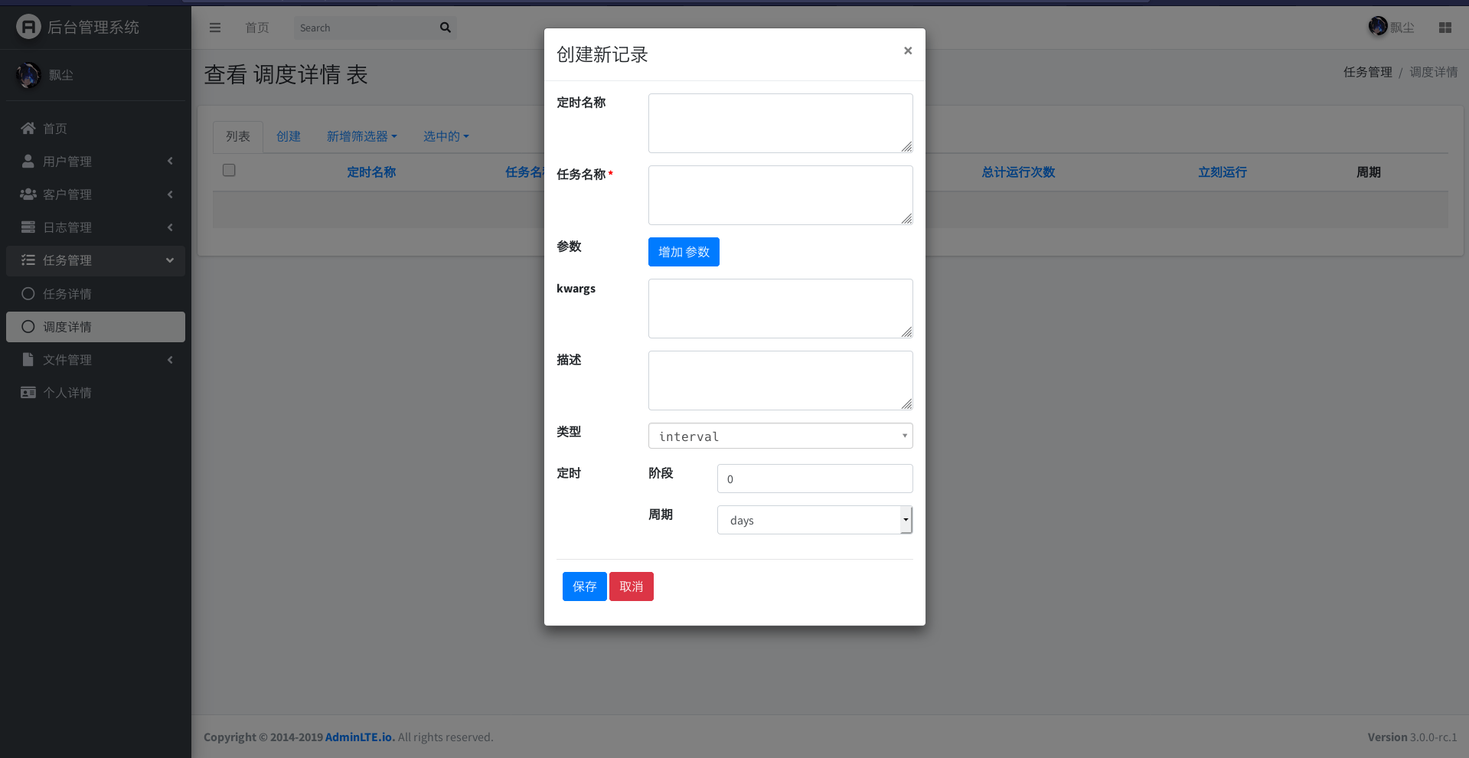Expand the 新增筛选器 dropdown
The height and width of the screenshot is (758, 1469).
[361, 136]
